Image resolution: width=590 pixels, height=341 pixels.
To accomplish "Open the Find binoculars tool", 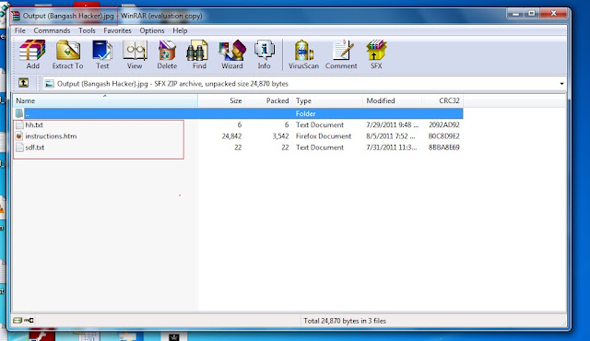I will pyautogui.click(x=199, y=54).
